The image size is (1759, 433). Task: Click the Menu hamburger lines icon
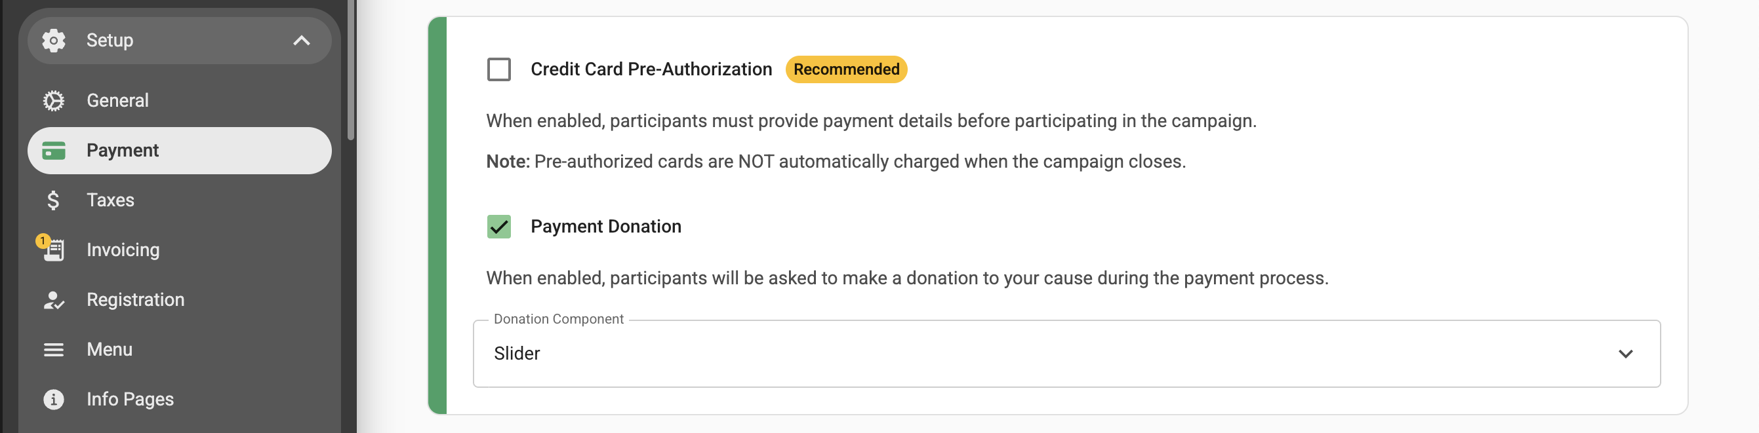(53, 350)
